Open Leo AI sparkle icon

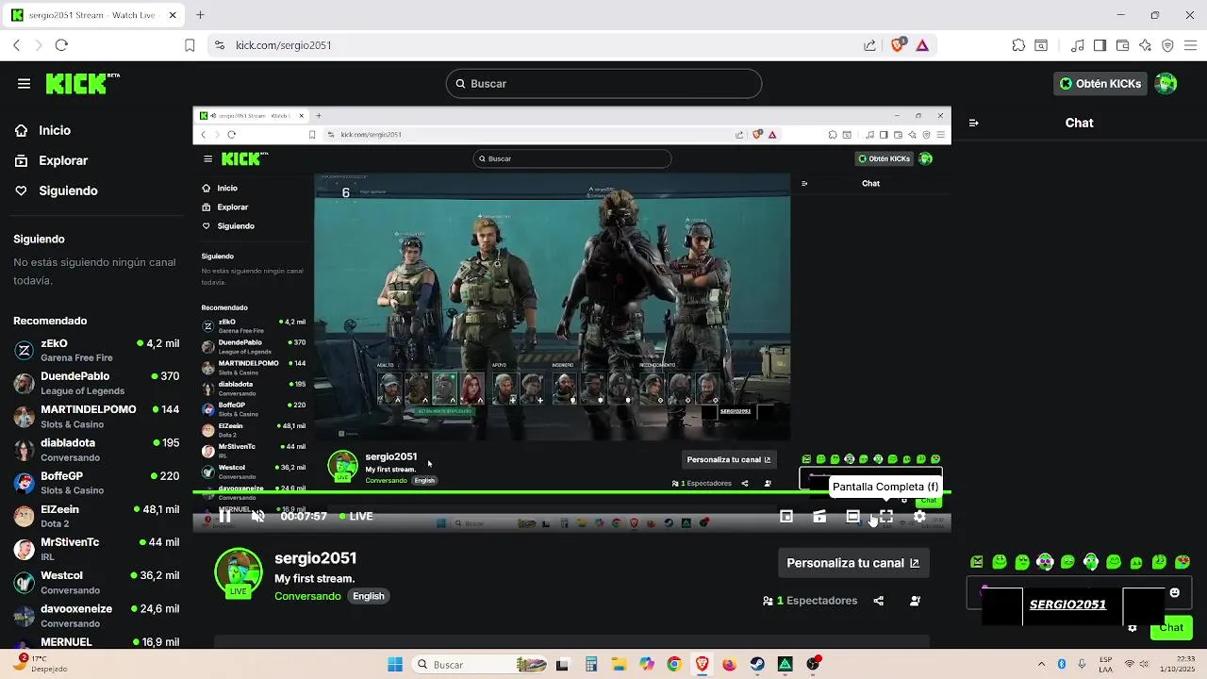click(1146, 45)
